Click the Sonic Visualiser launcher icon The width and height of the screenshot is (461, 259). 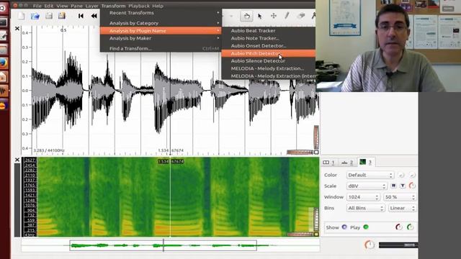3,91
